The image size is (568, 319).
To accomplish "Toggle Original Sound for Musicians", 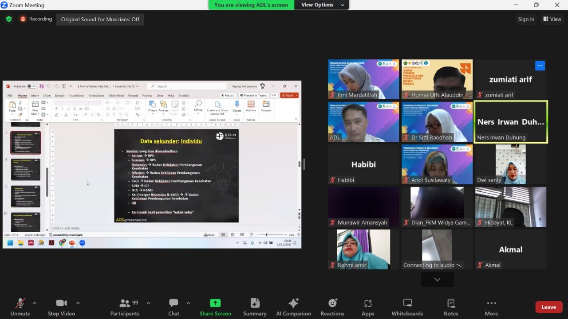I will pos(100,19).
